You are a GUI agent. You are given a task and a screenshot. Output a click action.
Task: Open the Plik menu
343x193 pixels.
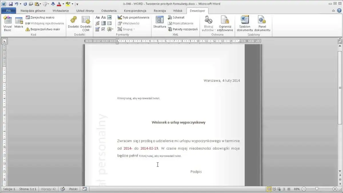click(x=8, y=10)
